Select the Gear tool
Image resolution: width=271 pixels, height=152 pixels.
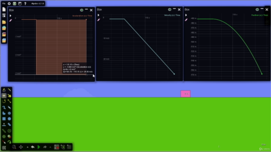(9, 113)
